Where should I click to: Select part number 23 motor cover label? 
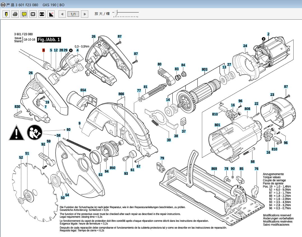click(272, 95)
